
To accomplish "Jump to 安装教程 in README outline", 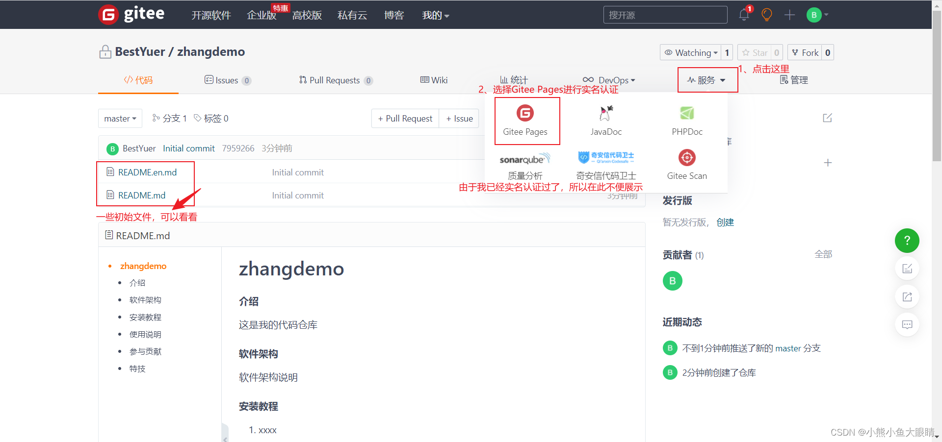I will tap(145, 318).
